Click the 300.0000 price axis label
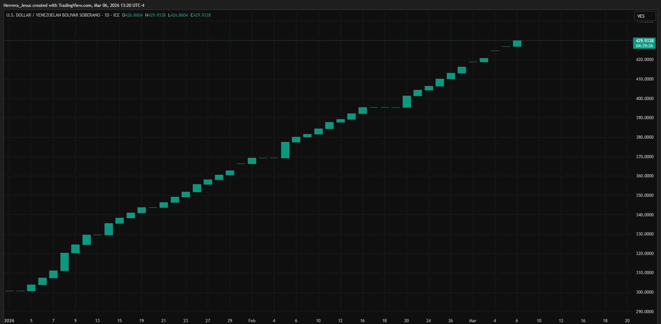Image resolution: width=661 pixels, height=324 pixels. tap(644, 292)
